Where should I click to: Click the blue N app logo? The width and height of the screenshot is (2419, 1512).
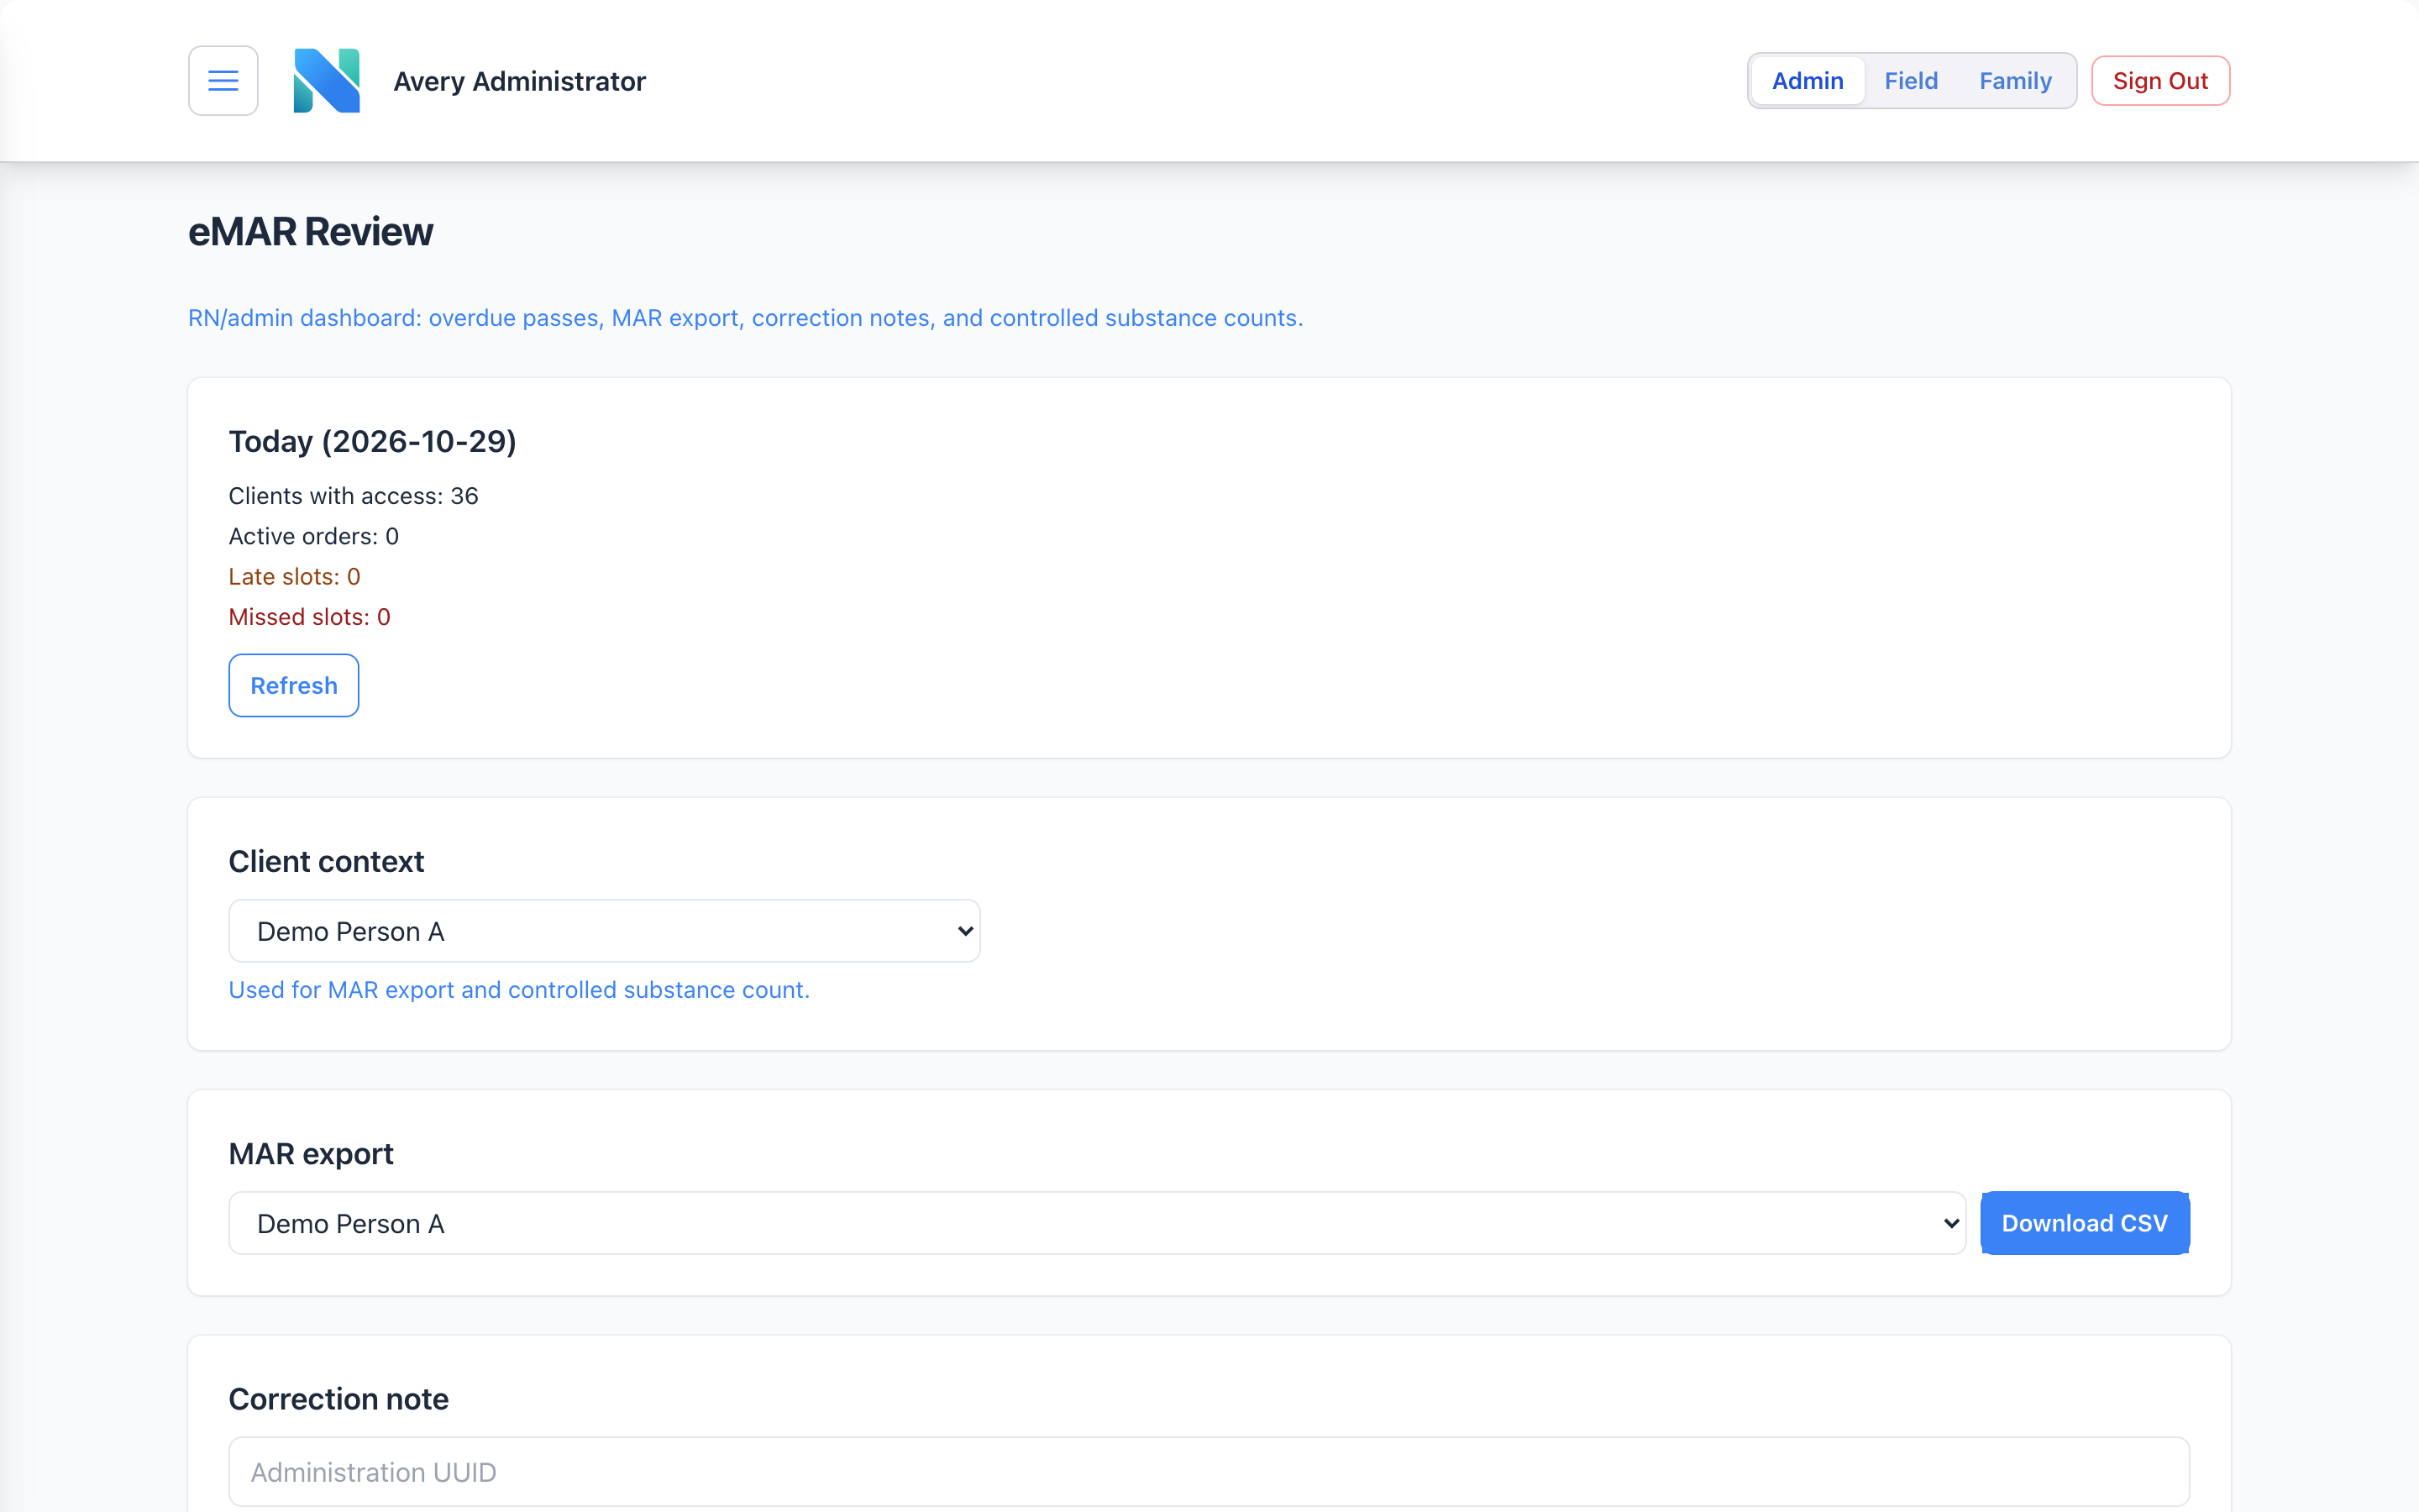(327, 80)
